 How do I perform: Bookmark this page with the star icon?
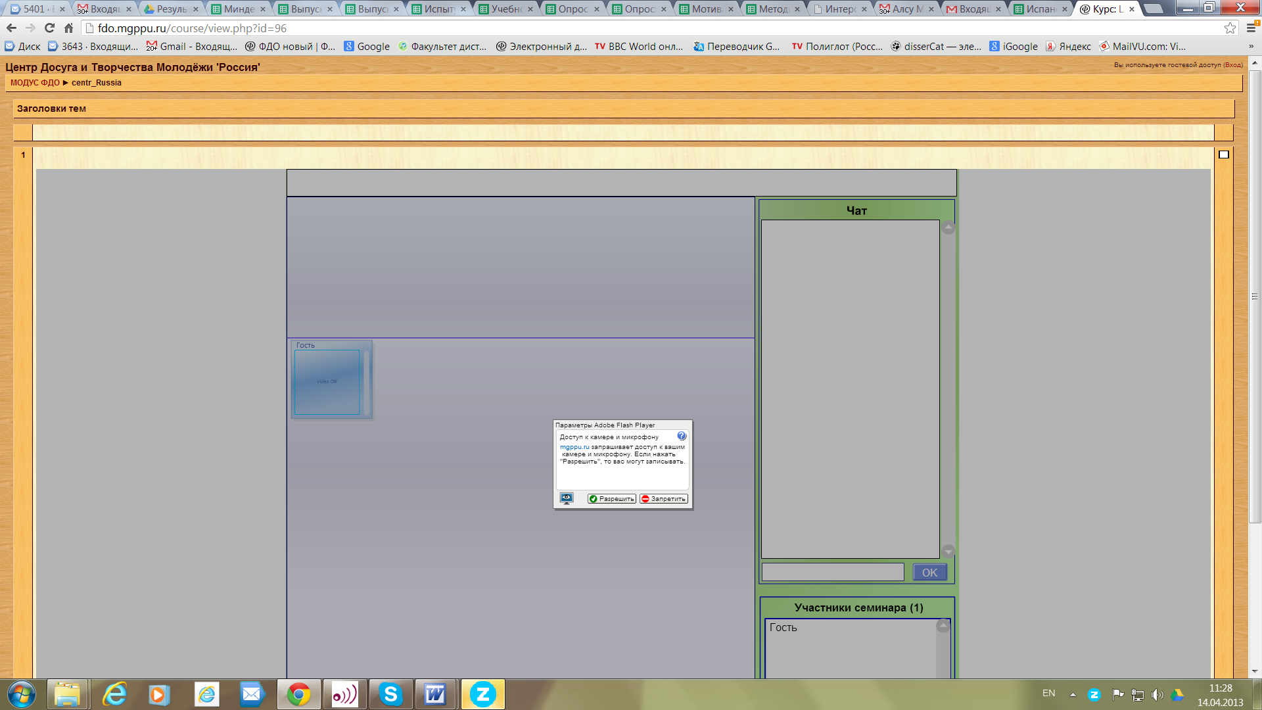pyautogui.click(x=1230, y=28)
